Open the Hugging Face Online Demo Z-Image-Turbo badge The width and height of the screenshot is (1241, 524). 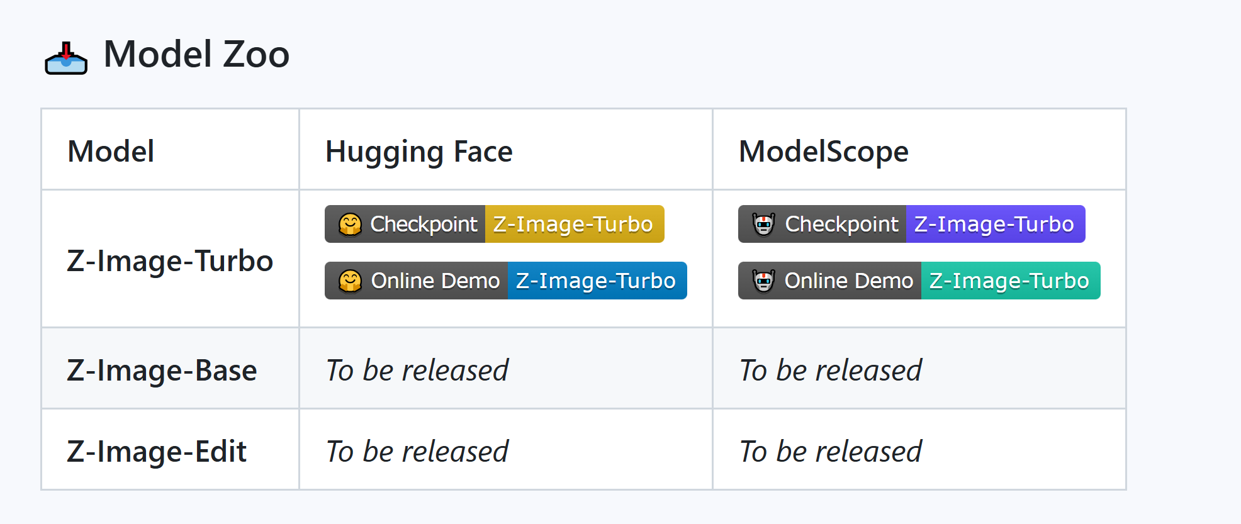506,281
